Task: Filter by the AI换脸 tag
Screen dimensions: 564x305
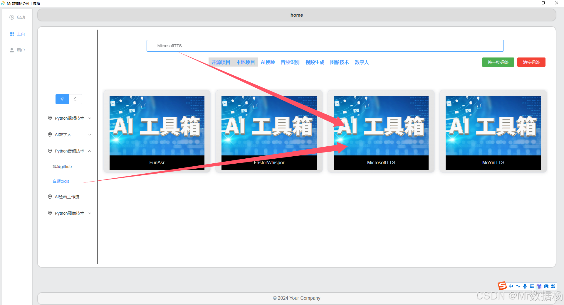Action: (268, 62)
